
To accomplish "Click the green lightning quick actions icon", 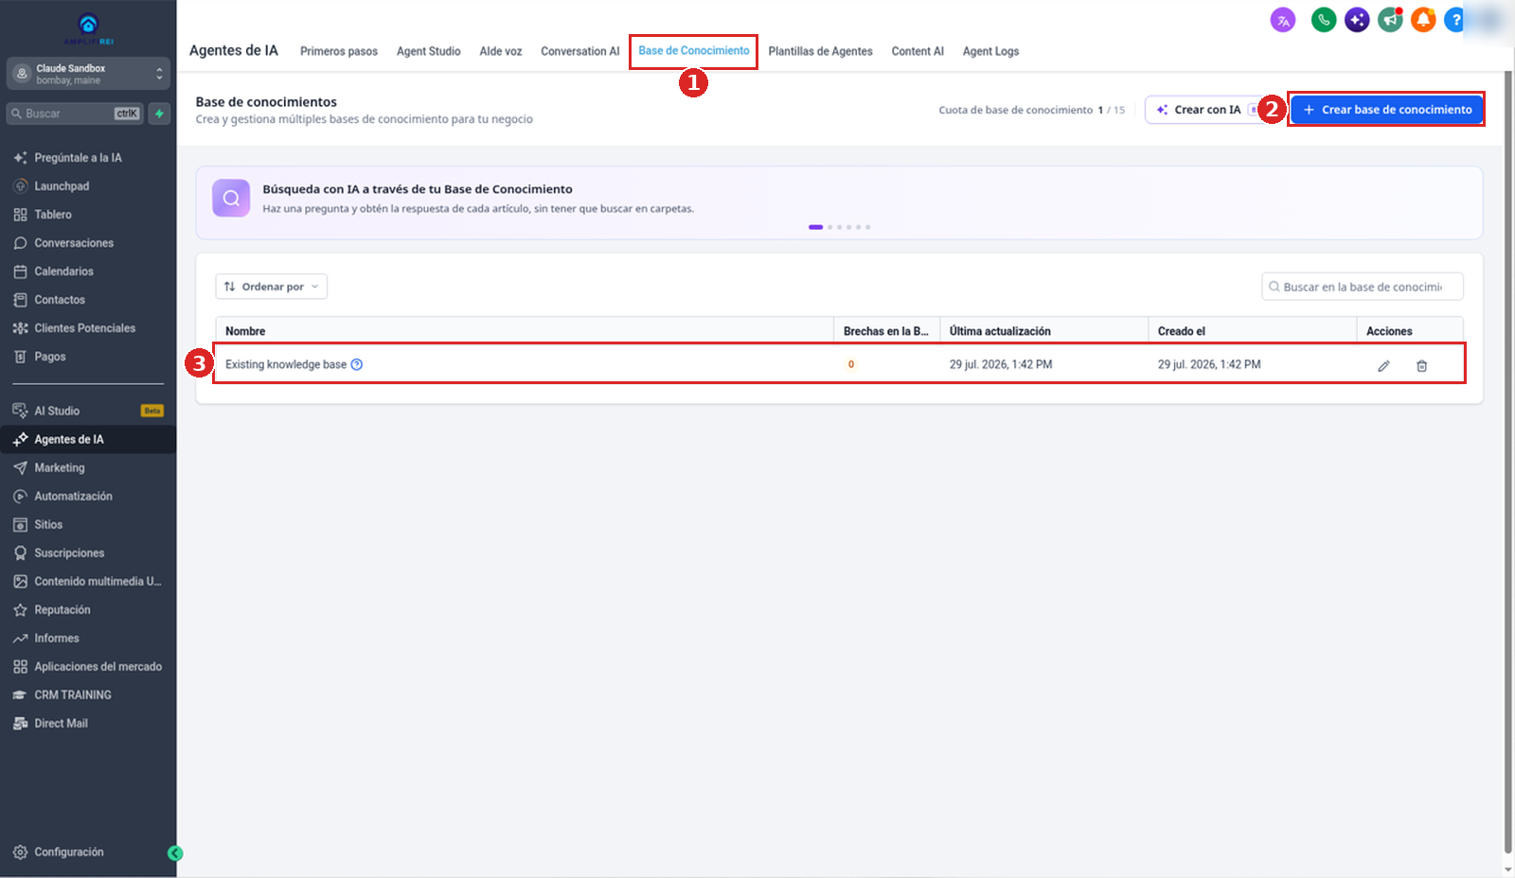I will coord(159,114).
